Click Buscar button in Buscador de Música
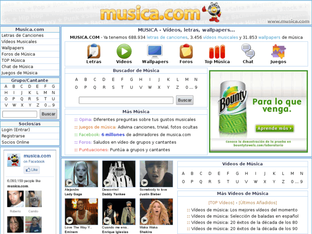Viewport: 312px width, 234px height. click(185, 100)
